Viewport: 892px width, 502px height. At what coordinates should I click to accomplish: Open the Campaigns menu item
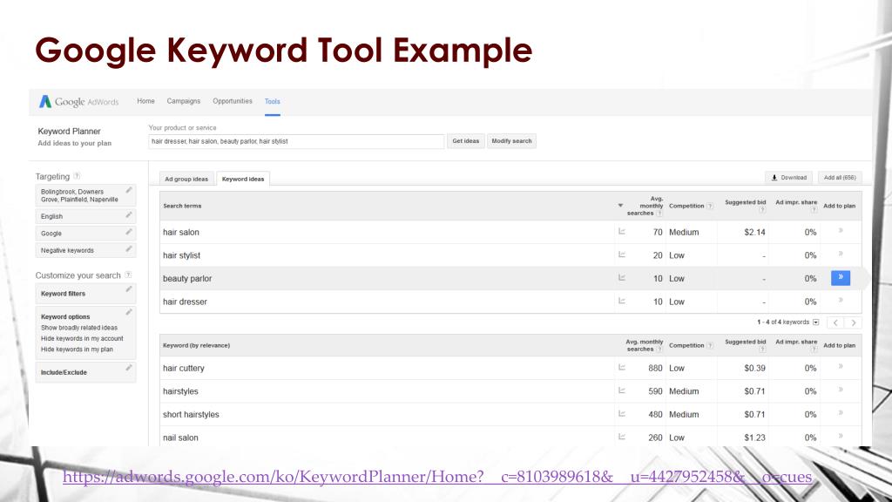(x=183, y=101)
